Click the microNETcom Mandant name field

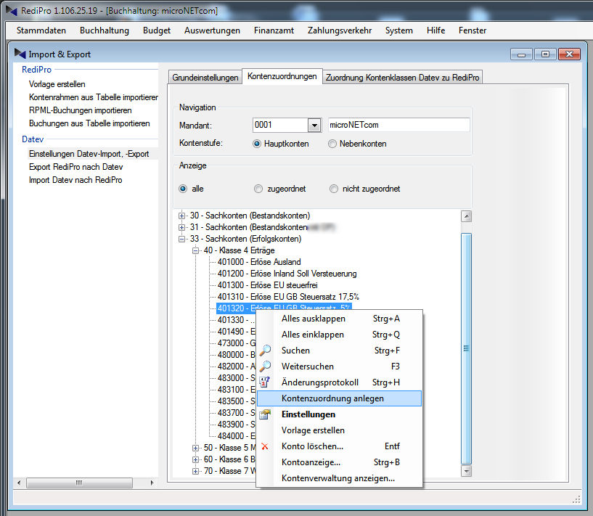[398, 125]
